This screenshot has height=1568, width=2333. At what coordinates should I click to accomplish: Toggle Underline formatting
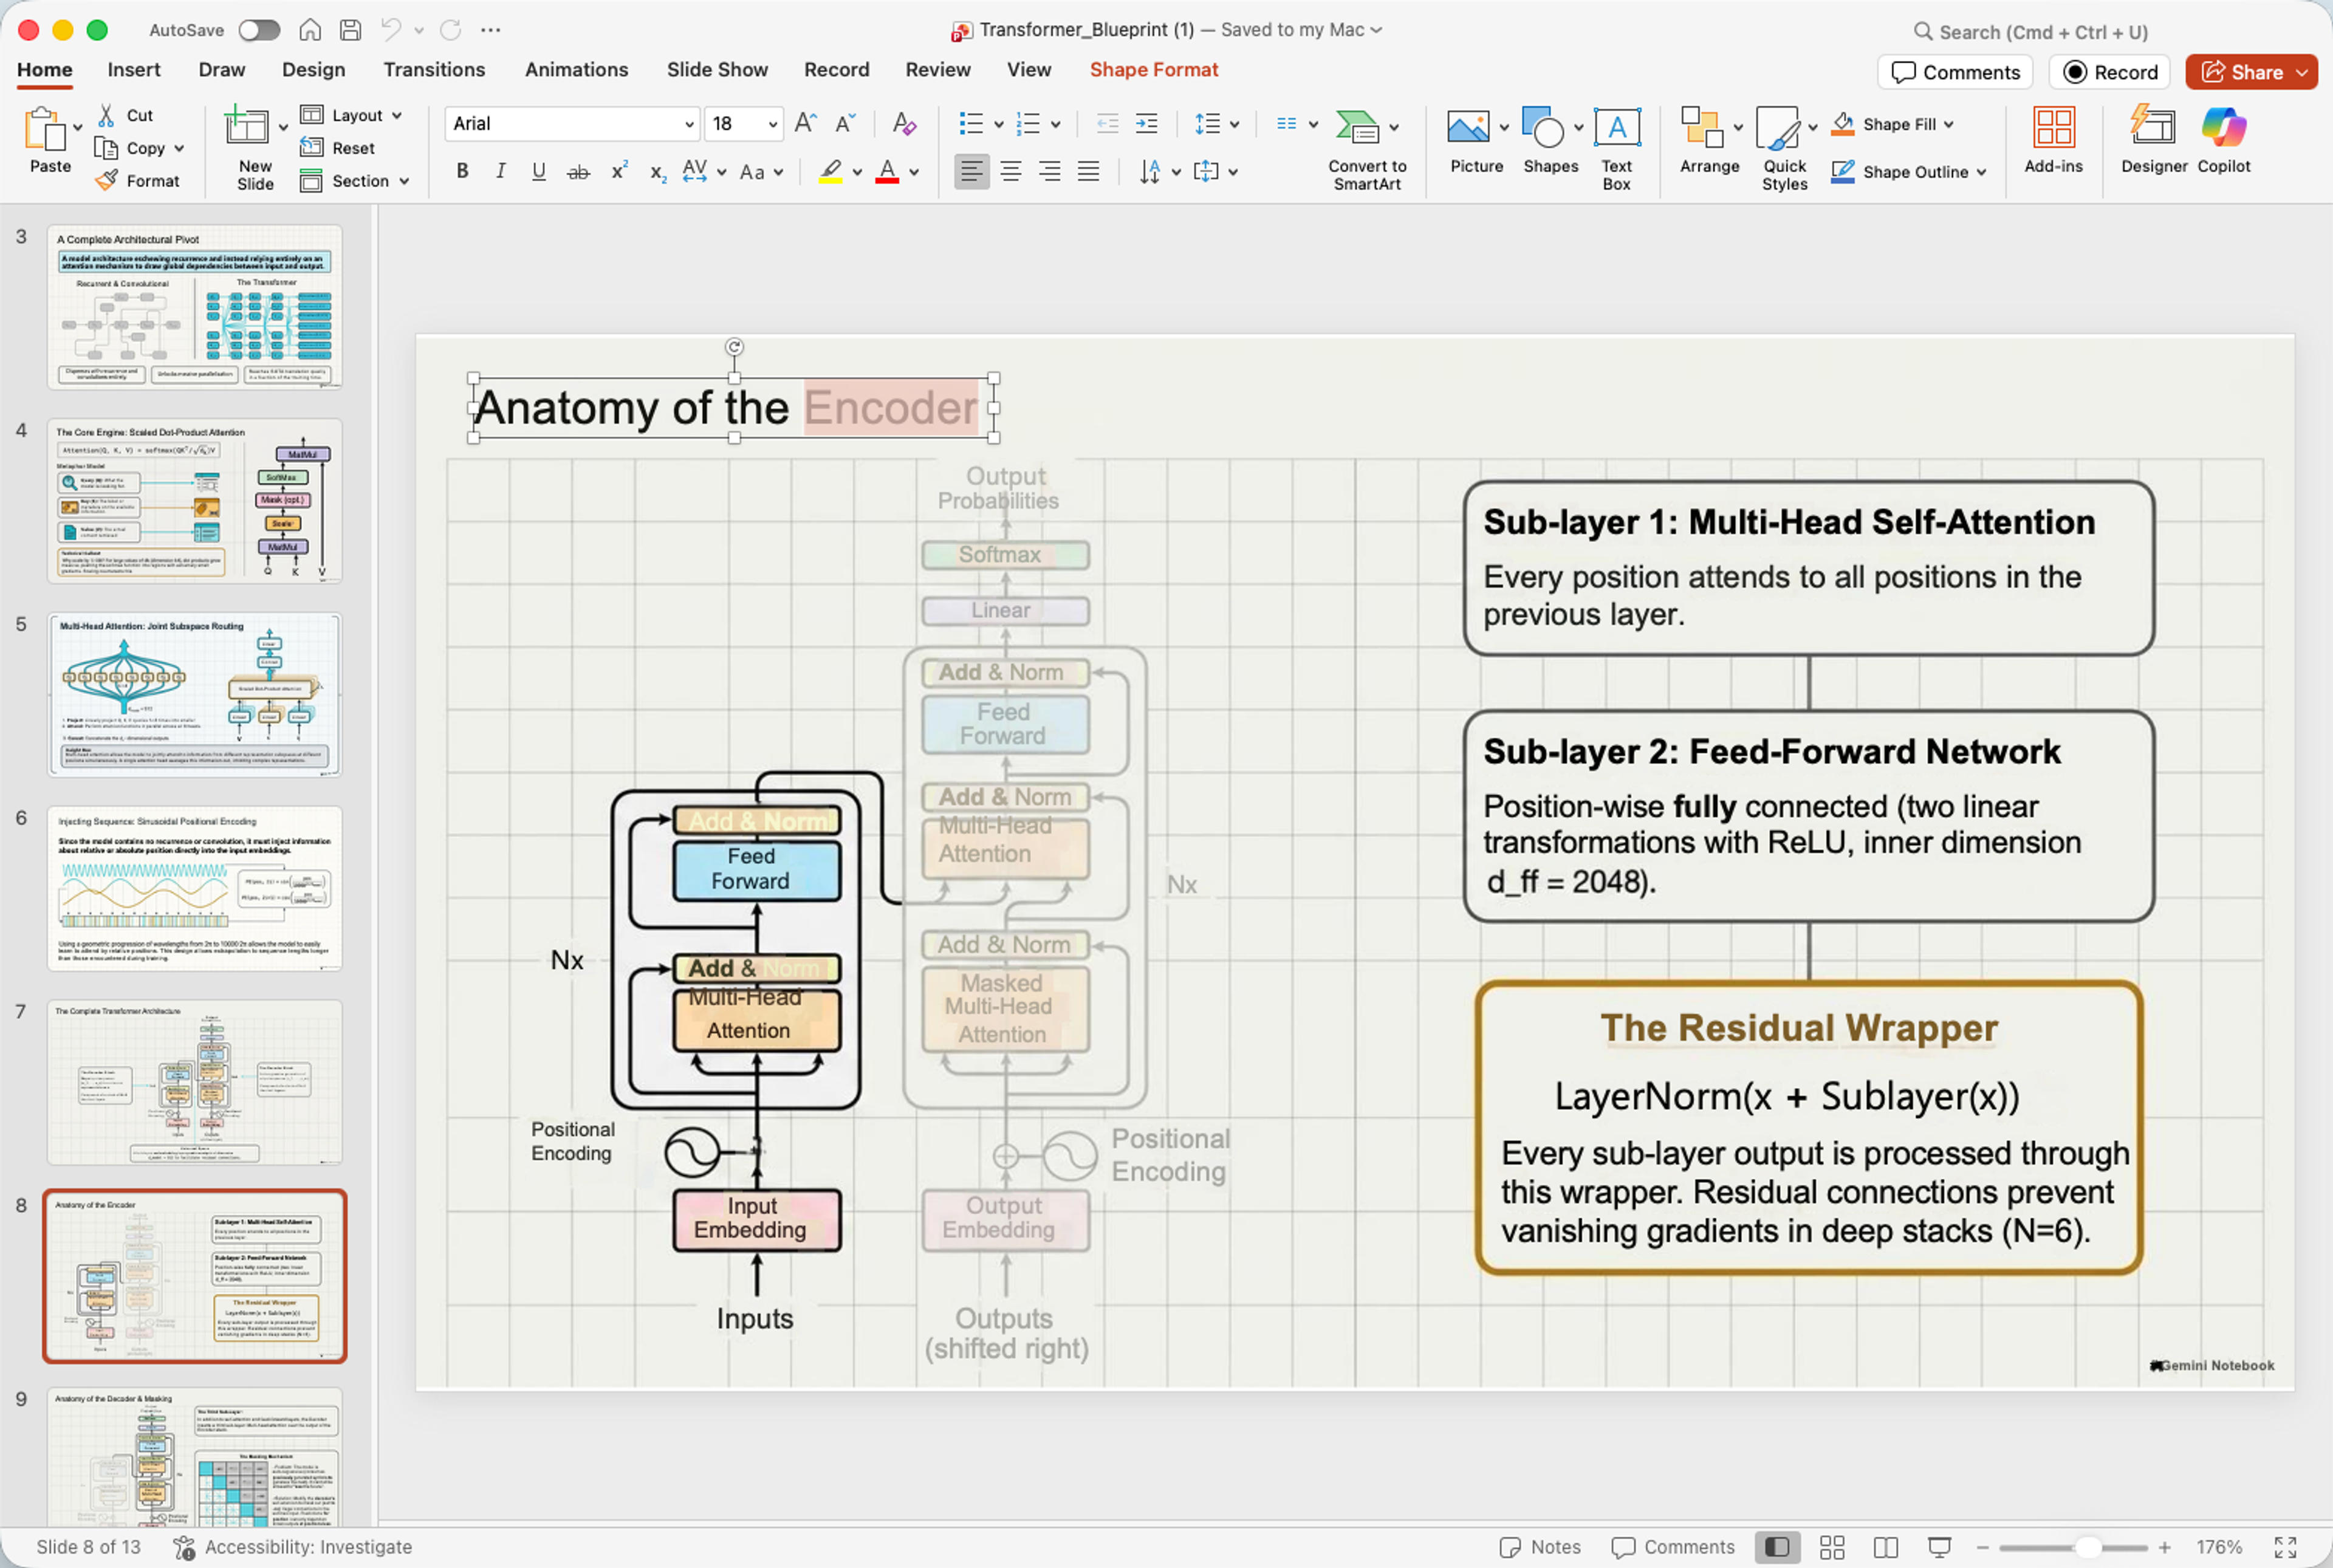pyautogui.click(x=538, y=171)
